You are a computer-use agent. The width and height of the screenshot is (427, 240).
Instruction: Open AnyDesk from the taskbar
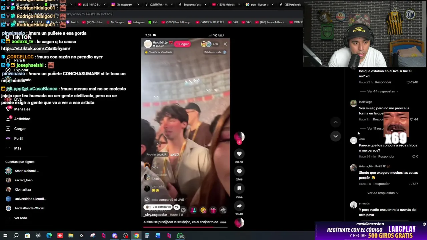pos(60,236)
